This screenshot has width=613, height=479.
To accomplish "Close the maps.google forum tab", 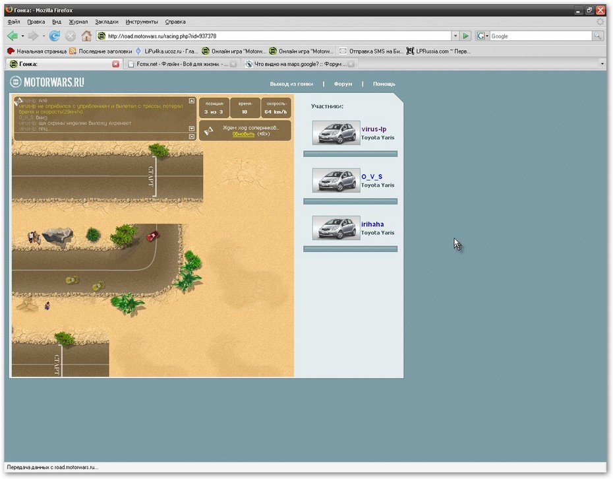I will pos(351,64).
